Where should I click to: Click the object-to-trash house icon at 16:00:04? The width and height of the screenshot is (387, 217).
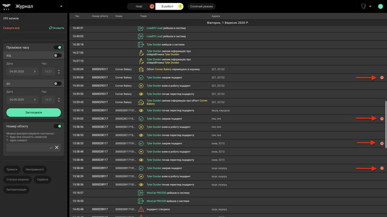click(x=141, y=69)
